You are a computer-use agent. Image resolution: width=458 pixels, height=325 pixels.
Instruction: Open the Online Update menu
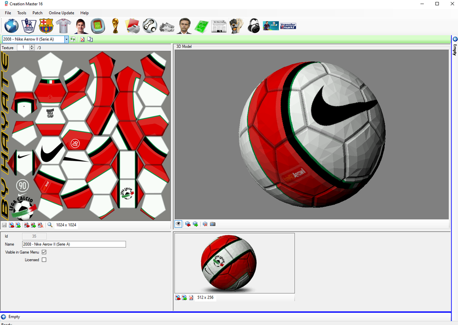pyautogui.click(x=61, y=13)
